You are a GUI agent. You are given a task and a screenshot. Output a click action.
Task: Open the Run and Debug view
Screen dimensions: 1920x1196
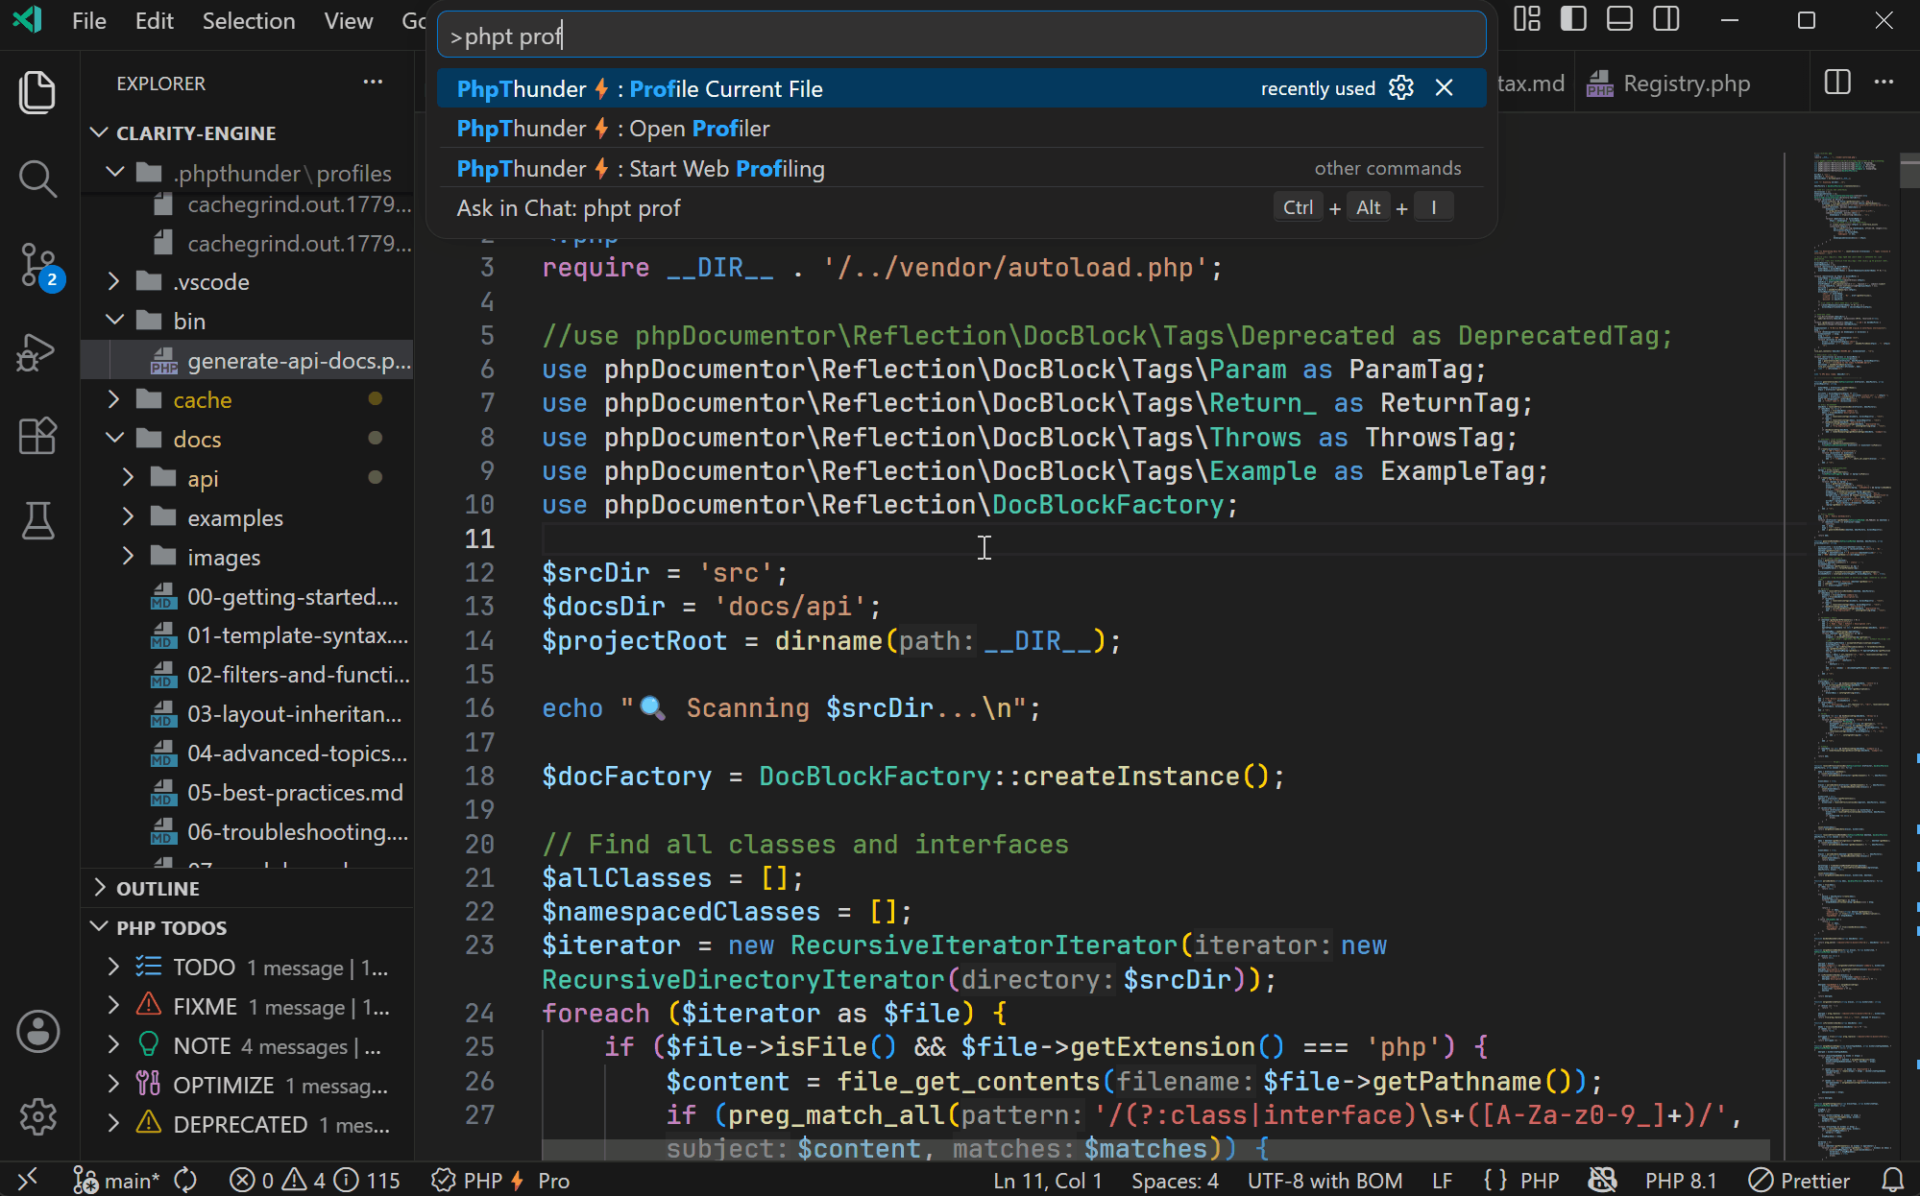click(x=37, y=351)
